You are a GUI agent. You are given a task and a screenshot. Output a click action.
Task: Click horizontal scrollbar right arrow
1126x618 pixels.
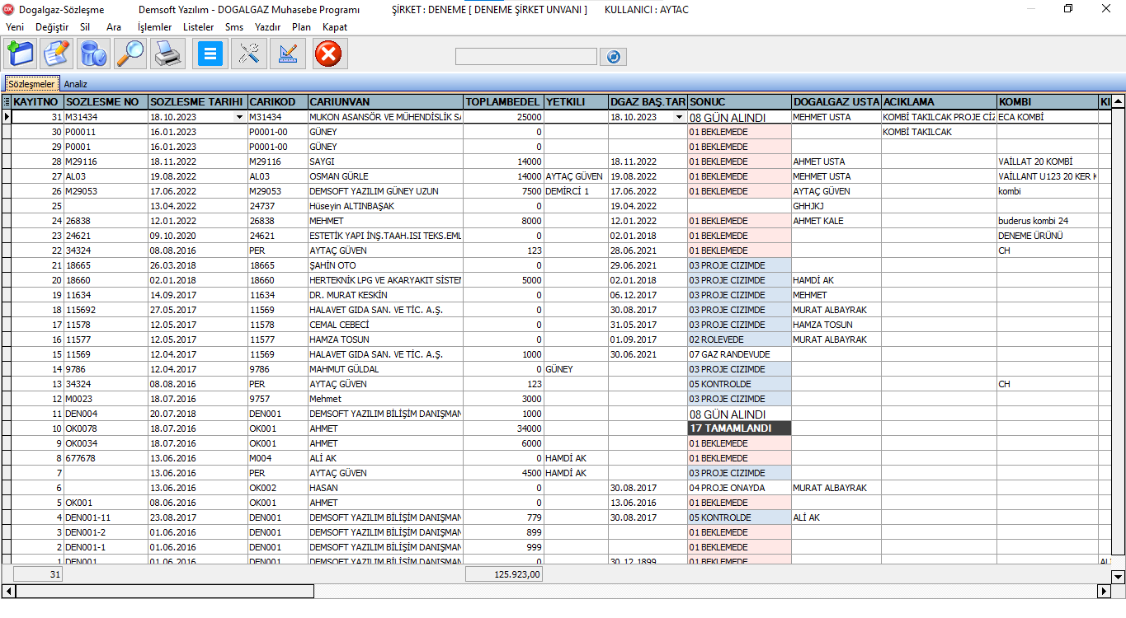(x=1104, y=591)
